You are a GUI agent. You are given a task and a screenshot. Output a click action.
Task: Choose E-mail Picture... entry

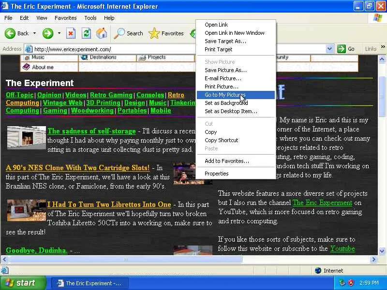point(236,78)
